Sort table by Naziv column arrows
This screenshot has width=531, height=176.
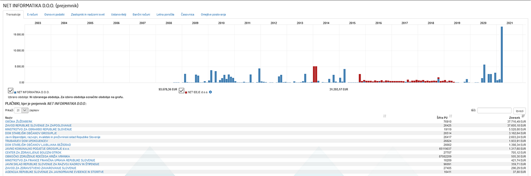pyautogui.click(x=385, y=116)
